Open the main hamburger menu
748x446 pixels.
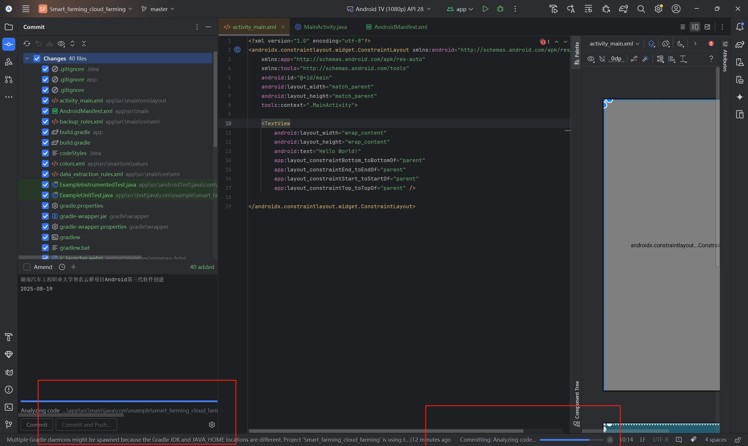point(26,9)
